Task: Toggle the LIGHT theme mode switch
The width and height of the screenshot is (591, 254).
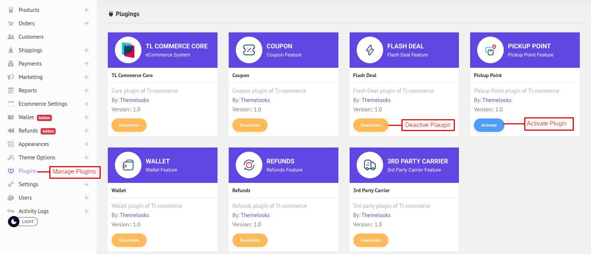Action: tap(23, 222)
